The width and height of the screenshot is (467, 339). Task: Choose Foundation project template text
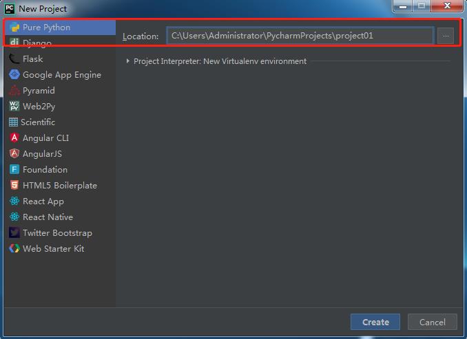[45, 169]
